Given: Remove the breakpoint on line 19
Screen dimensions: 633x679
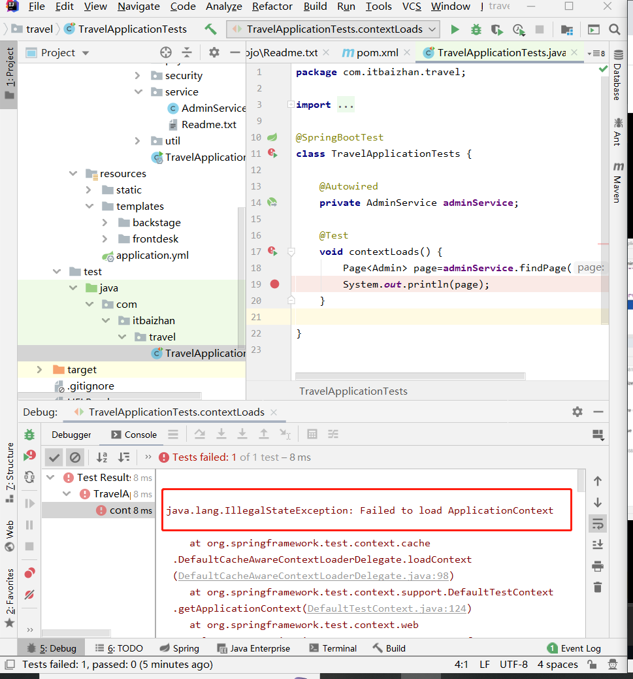Looking at the screenshot, I should (x=274, y=284).
